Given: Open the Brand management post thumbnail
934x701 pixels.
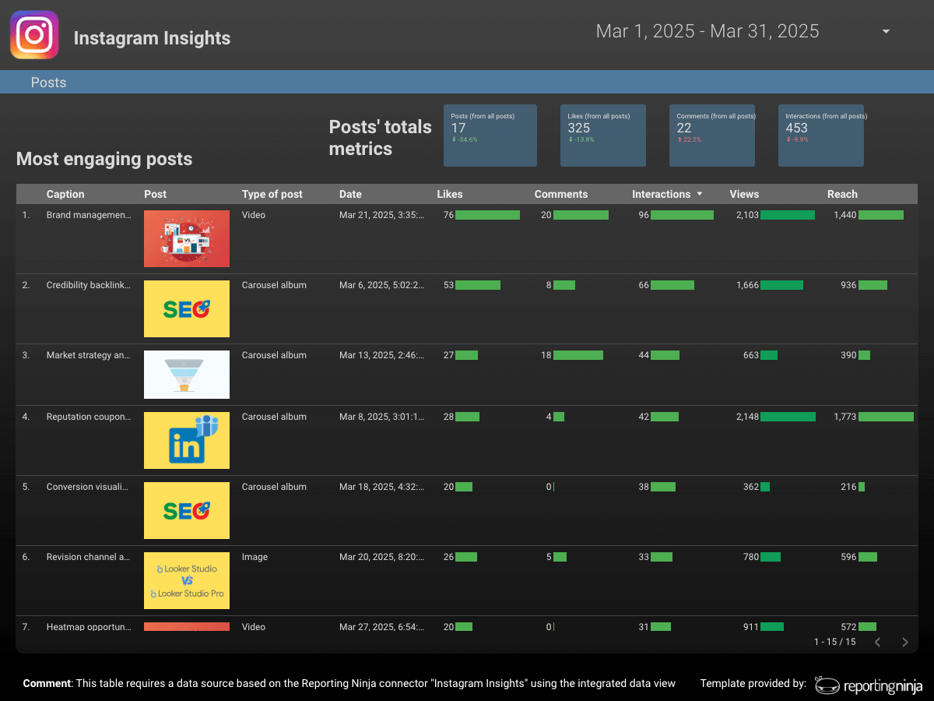Looking at the screenshot, I should coord(187,238).
